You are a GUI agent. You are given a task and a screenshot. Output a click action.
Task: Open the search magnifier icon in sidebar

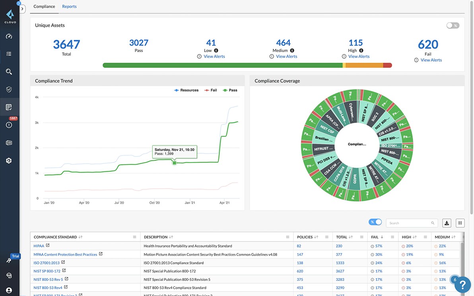click(10, 71)
